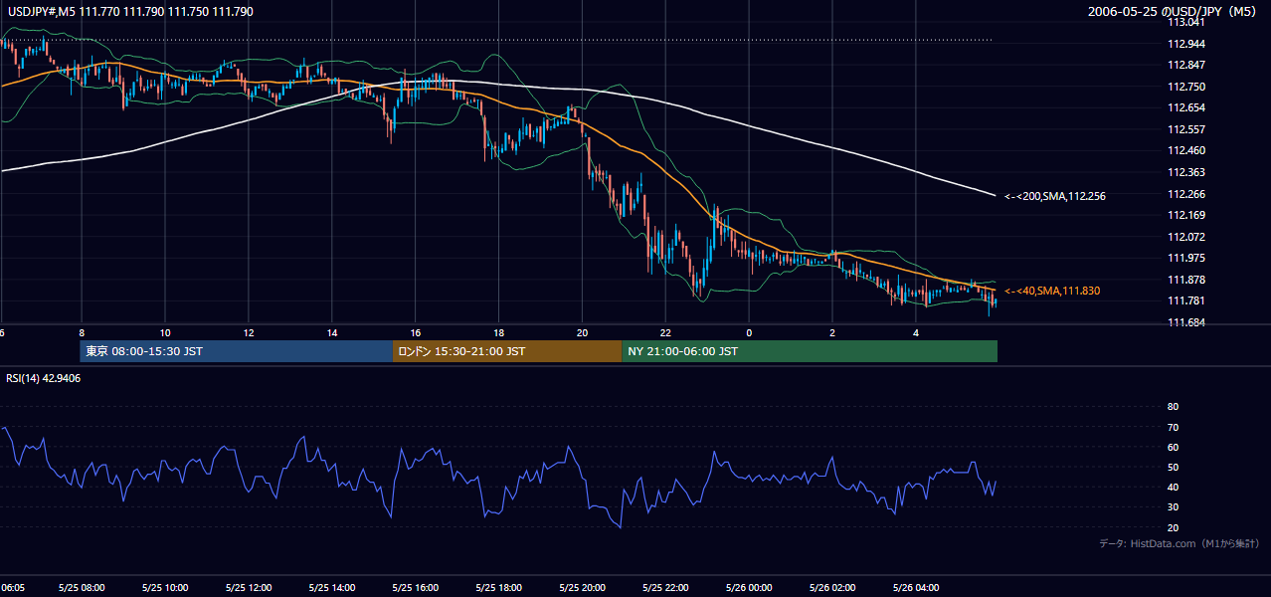Click the ロンドン 15:30-21:00 JST session bar
The image size is (1271, 597).
tap(507, 351)
